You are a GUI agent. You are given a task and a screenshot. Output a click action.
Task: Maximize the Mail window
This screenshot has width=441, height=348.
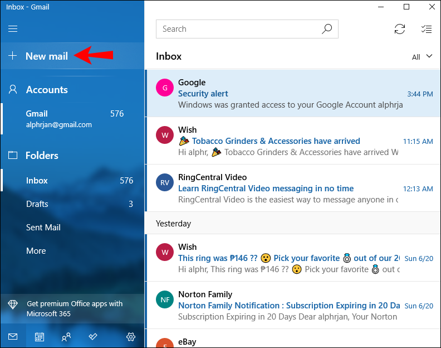click(406, 7)
